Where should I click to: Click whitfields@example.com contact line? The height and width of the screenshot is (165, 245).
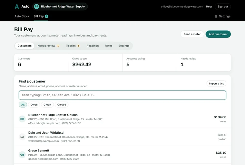(54, 141)
